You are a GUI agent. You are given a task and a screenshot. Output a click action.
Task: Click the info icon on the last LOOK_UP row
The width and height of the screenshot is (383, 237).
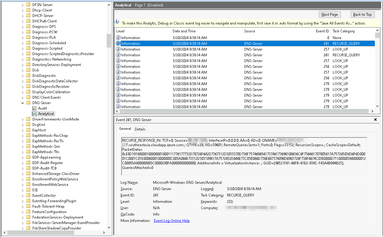(x=118, y=107)
